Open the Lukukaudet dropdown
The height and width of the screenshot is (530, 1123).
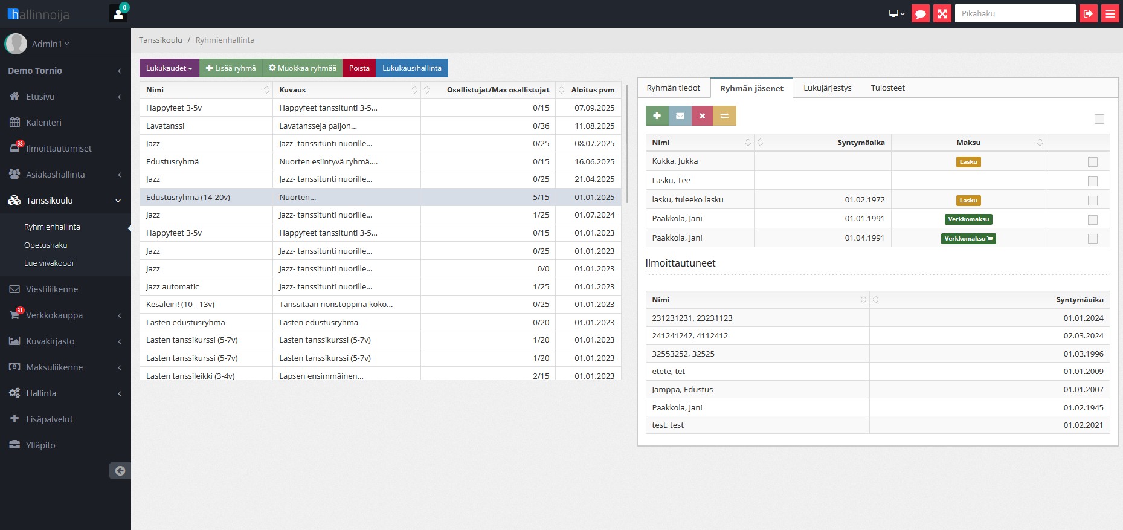pos(169,68)
